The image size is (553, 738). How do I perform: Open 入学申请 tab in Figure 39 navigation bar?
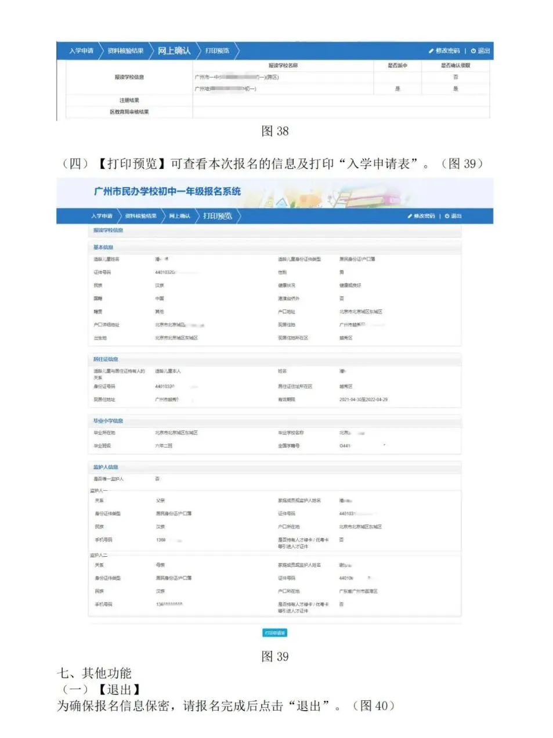click(x=102, y=216)
